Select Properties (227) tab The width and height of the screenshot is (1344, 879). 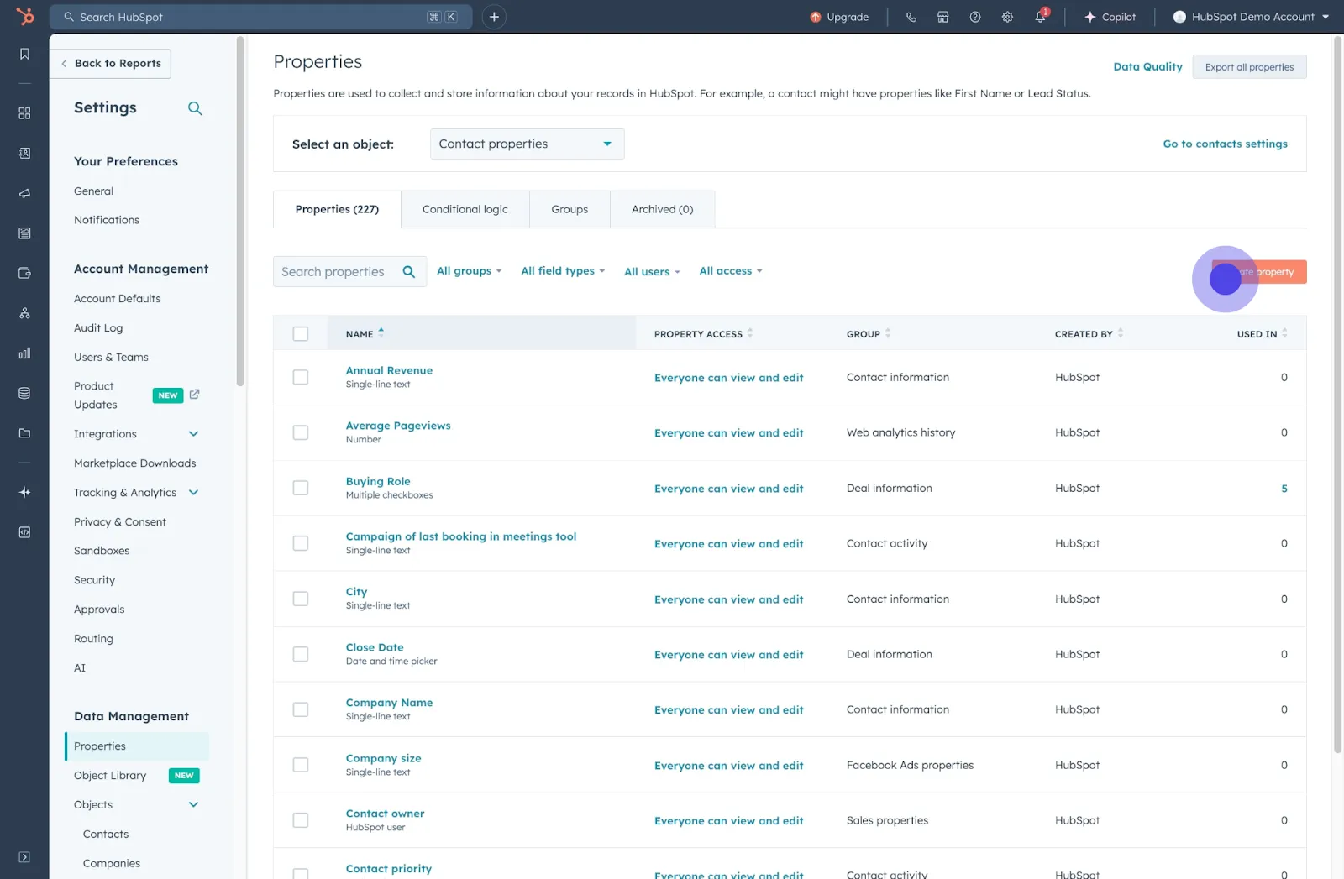(337, 209)
